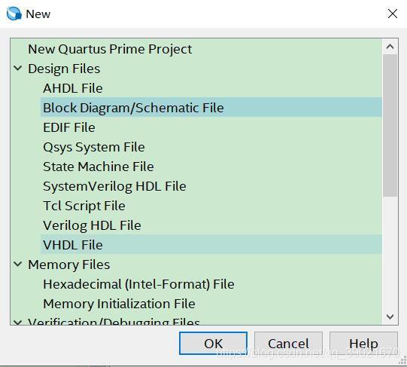Choose SystemVerilog HDL File
Image resolution: width=407 pixels, height=367 pixels.
tap(114, 186)
